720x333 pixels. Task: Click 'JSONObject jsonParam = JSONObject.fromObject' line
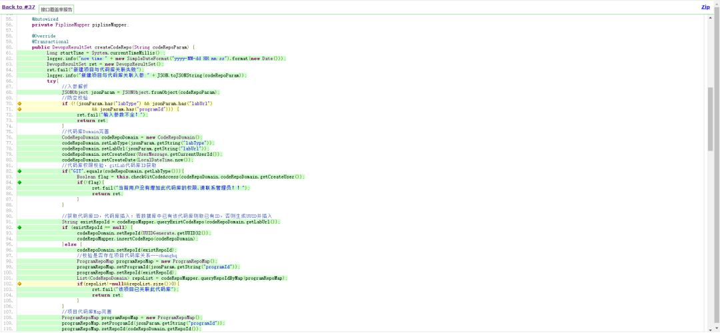pyautogui.click(x=141, y=92)
